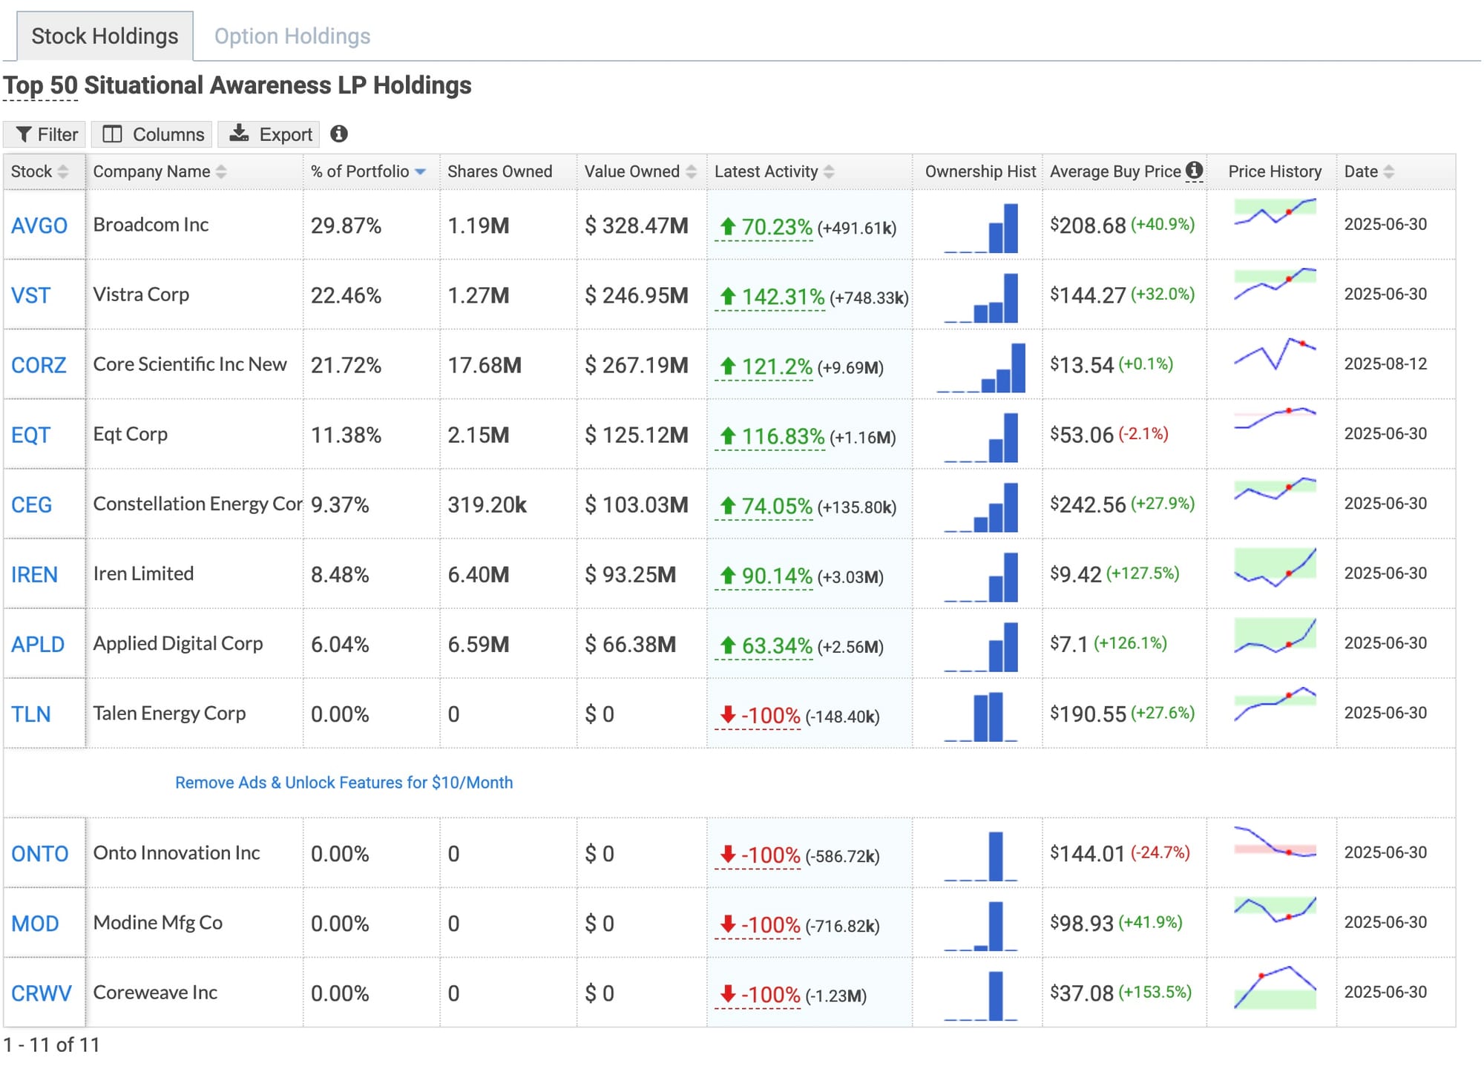This screenshot has width=1484, height=1066.
Task: Open the IREN ticker link
Action: [34, 575]
